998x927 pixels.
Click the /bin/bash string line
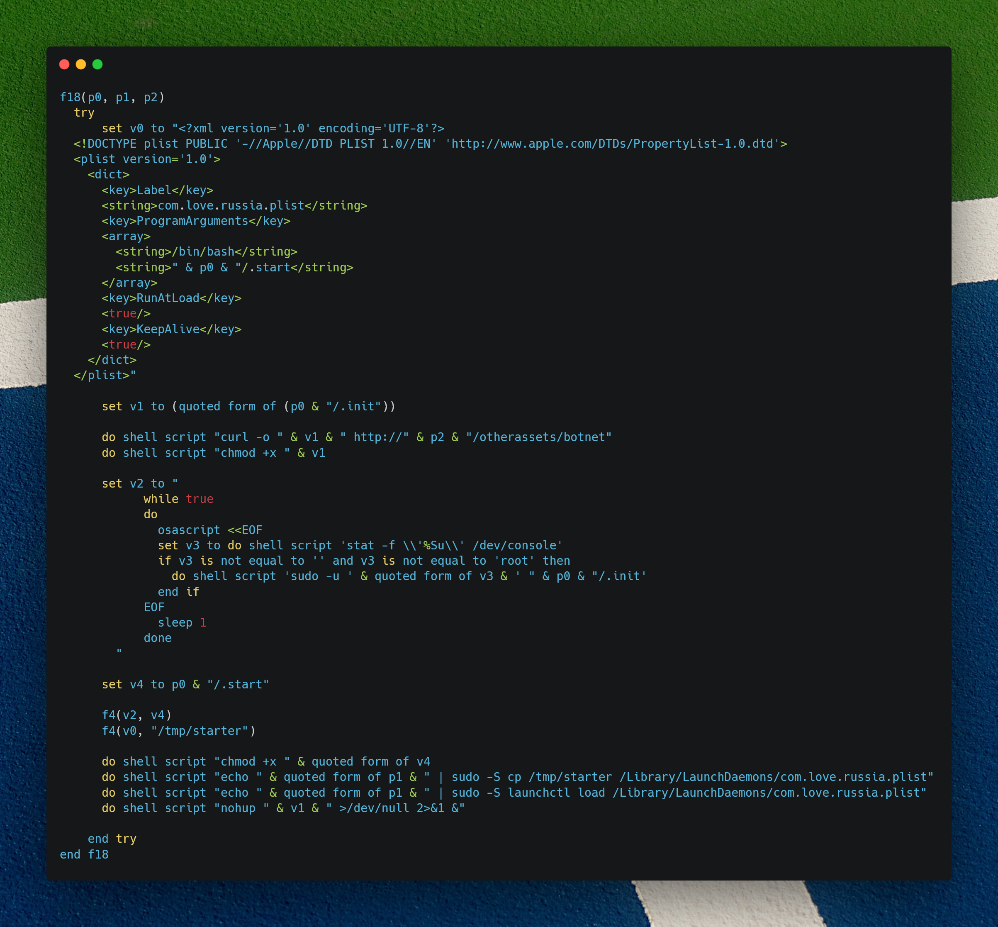pyautogui.click(x=207, y=252)
